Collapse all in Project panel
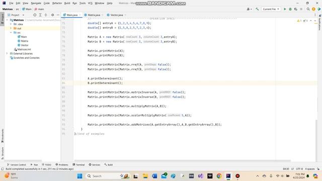 point(46,15)
